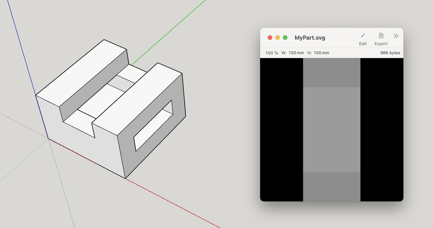Screen dimensions: 433x228
Task: Click the light gray center area in SVG preview
Action: [332, 129]
